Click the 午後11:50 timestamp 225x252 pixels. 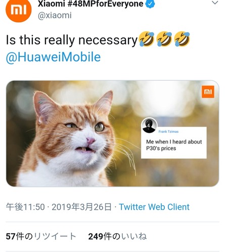tap(25, 207)
